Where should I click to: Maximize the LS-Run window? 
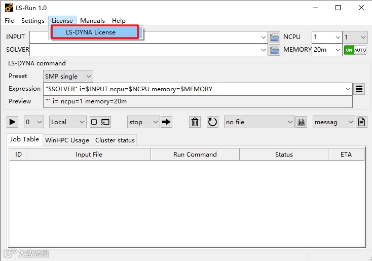click(x=338, y=8)
